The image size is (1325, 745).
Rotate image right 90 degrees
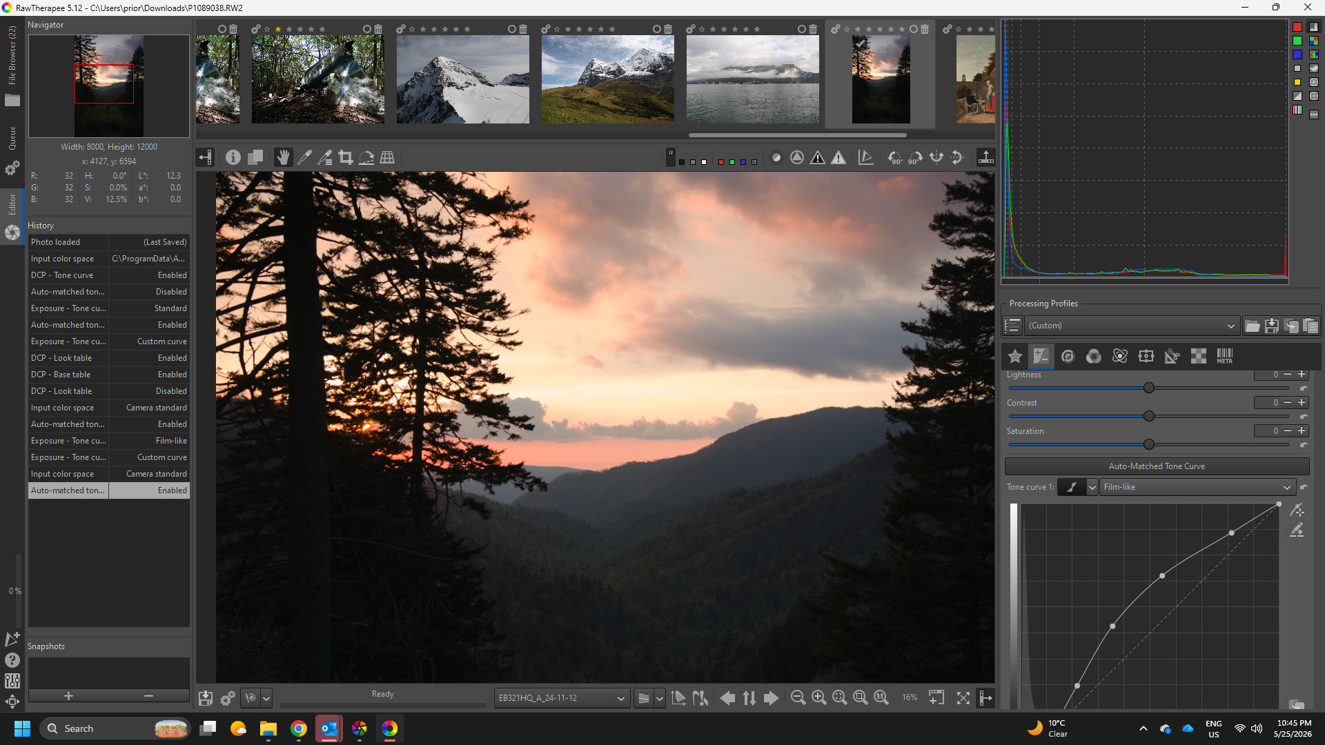pyautogui.click(x=916, y=157)
